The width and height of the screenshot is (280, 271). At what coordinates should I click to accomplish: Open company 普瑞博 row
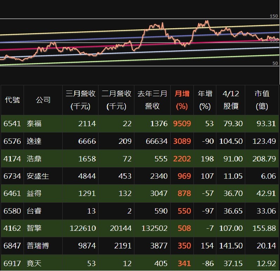click(x=38, y=246)
